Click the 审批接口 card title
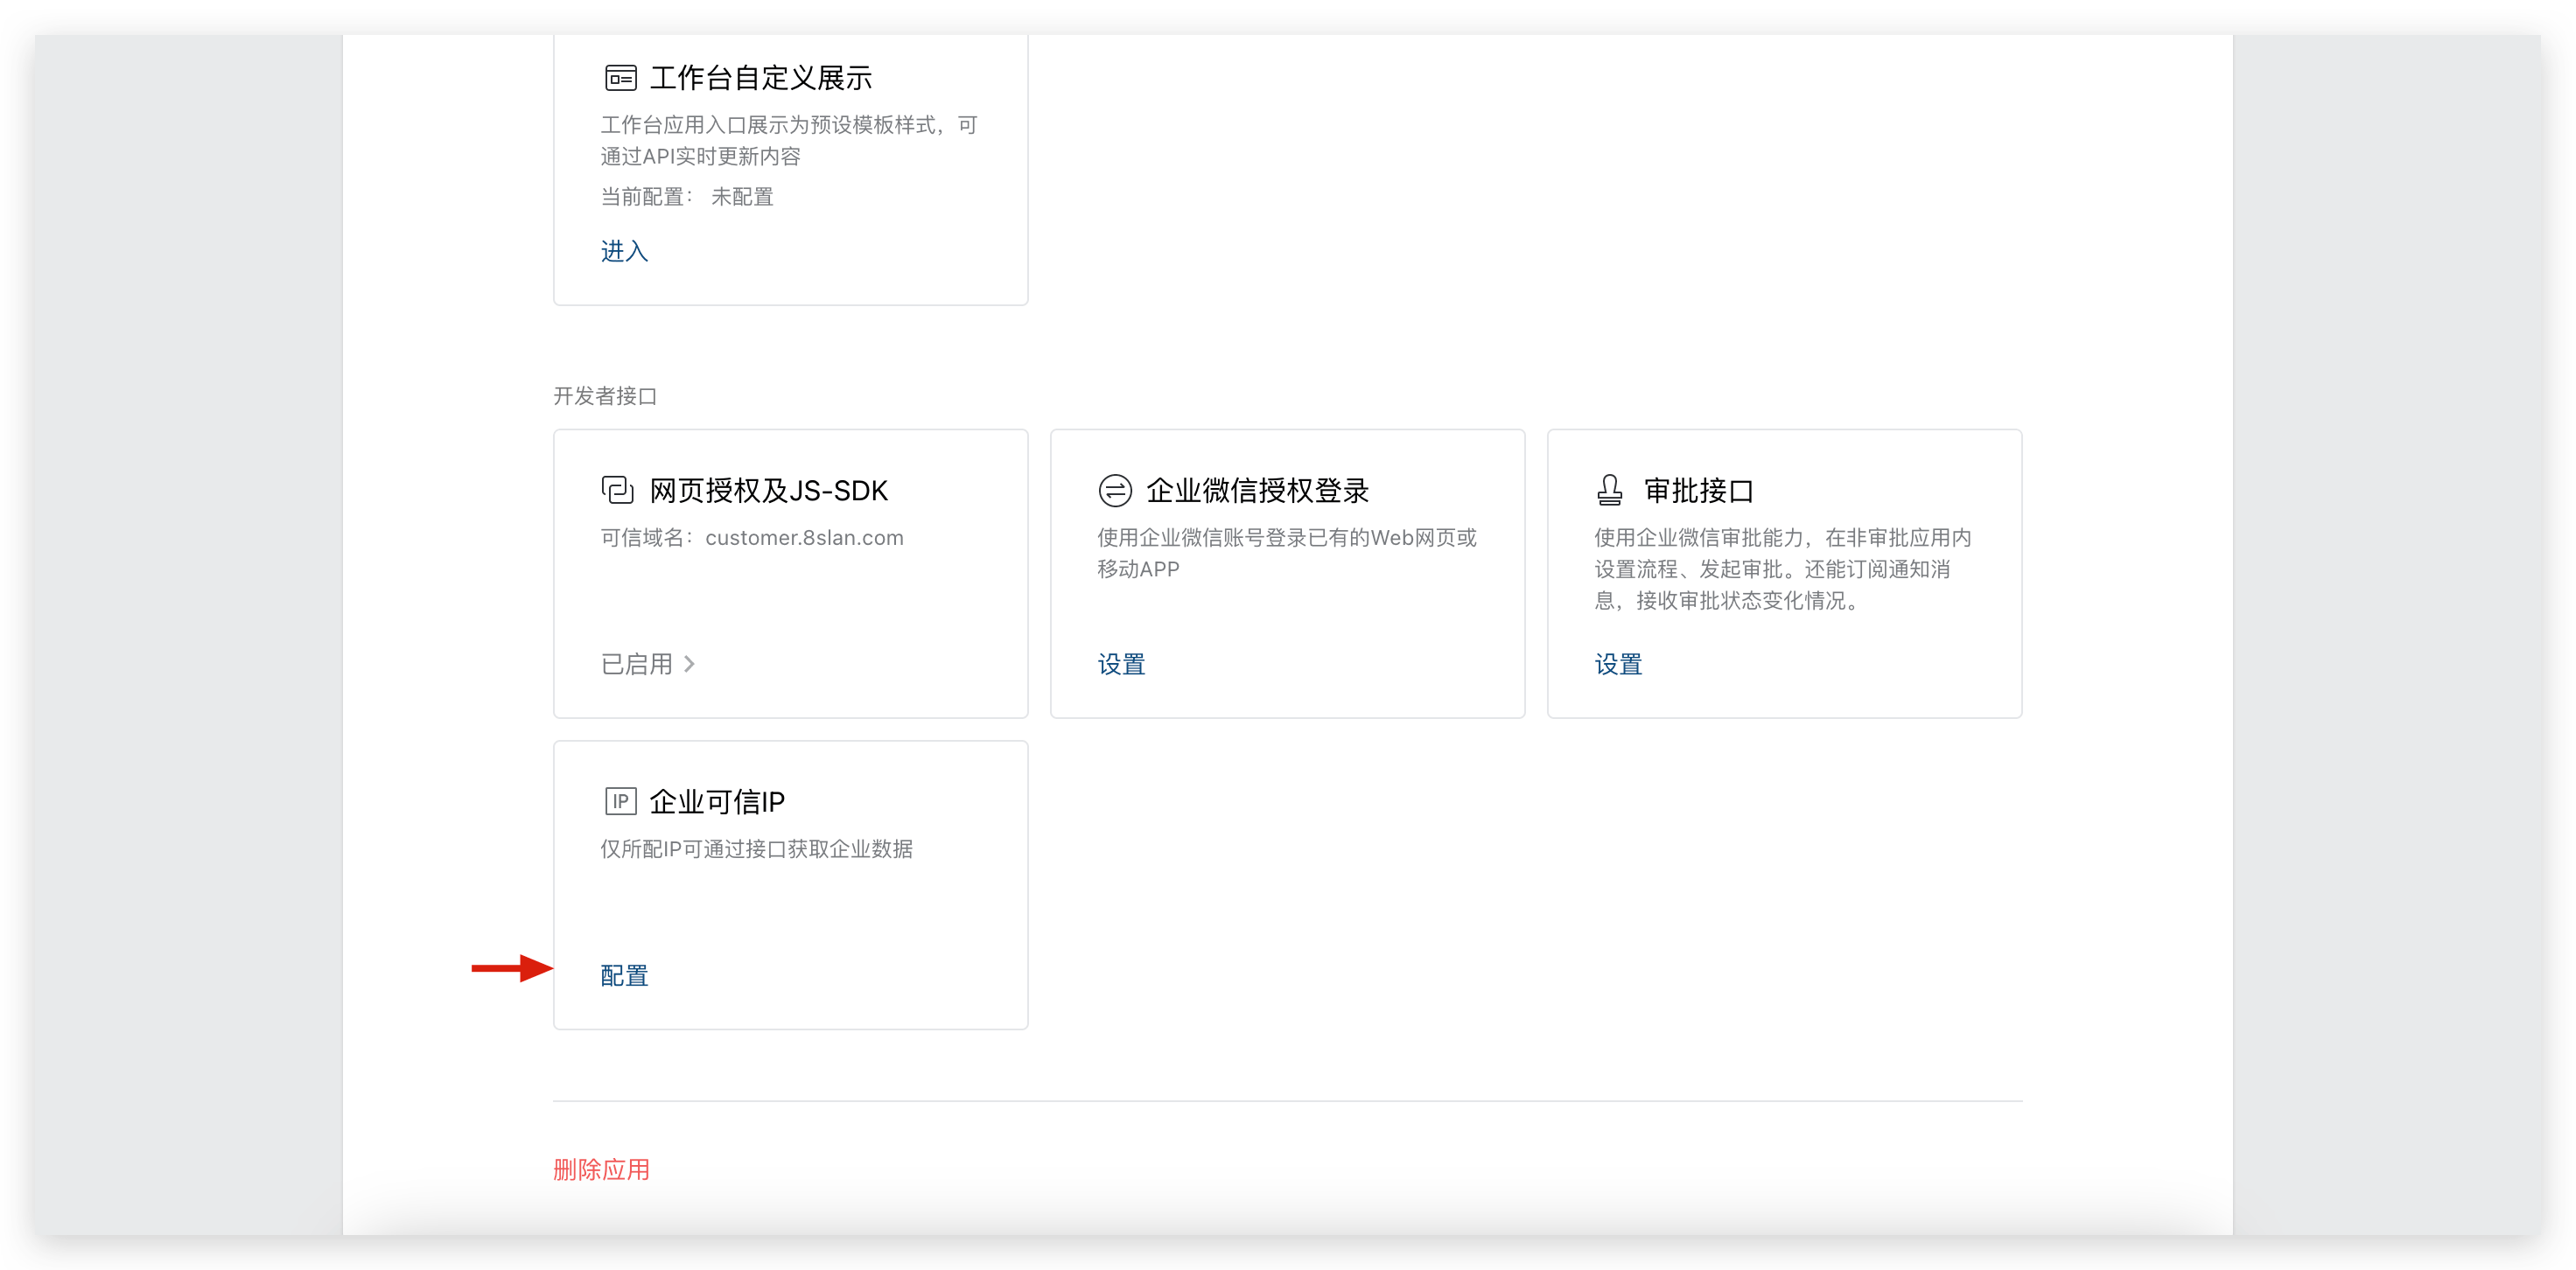 tap(1698, 490)
